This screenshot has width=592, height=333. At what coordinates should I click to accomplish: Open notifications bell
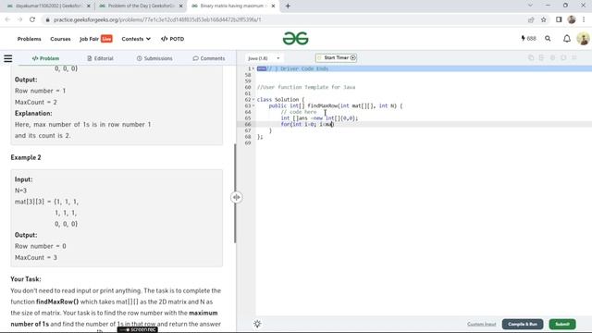(567, 39)
